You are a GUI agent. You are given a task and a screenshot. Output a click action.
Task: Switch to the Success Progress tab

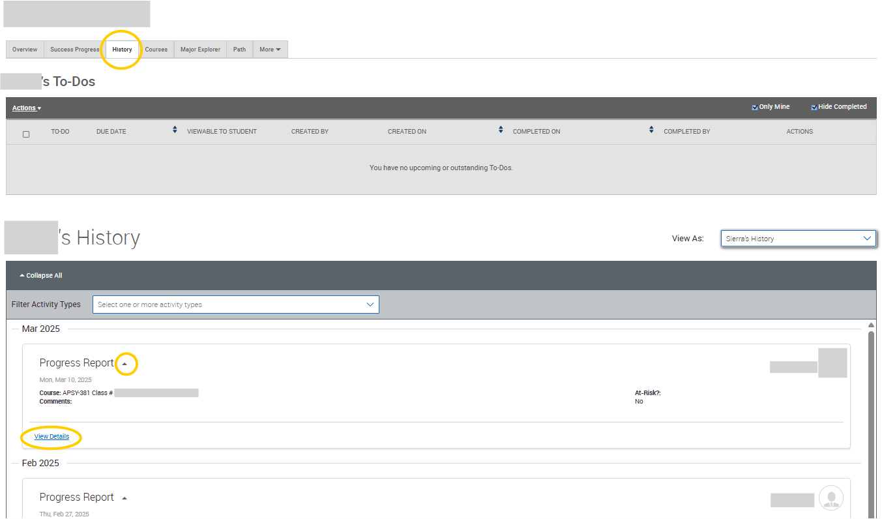pyautogui.click(x=74, y=50)
